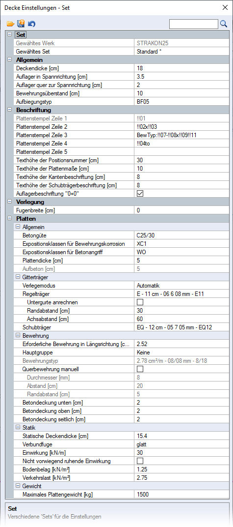
Task: Change Betongüte value C25/30
Action: (x=181, y=235)
